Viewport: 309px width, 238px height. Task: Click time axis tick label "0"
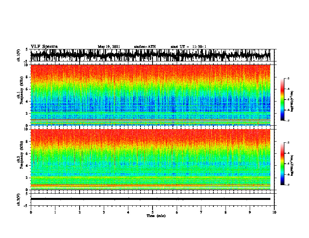tap(31, 212)
